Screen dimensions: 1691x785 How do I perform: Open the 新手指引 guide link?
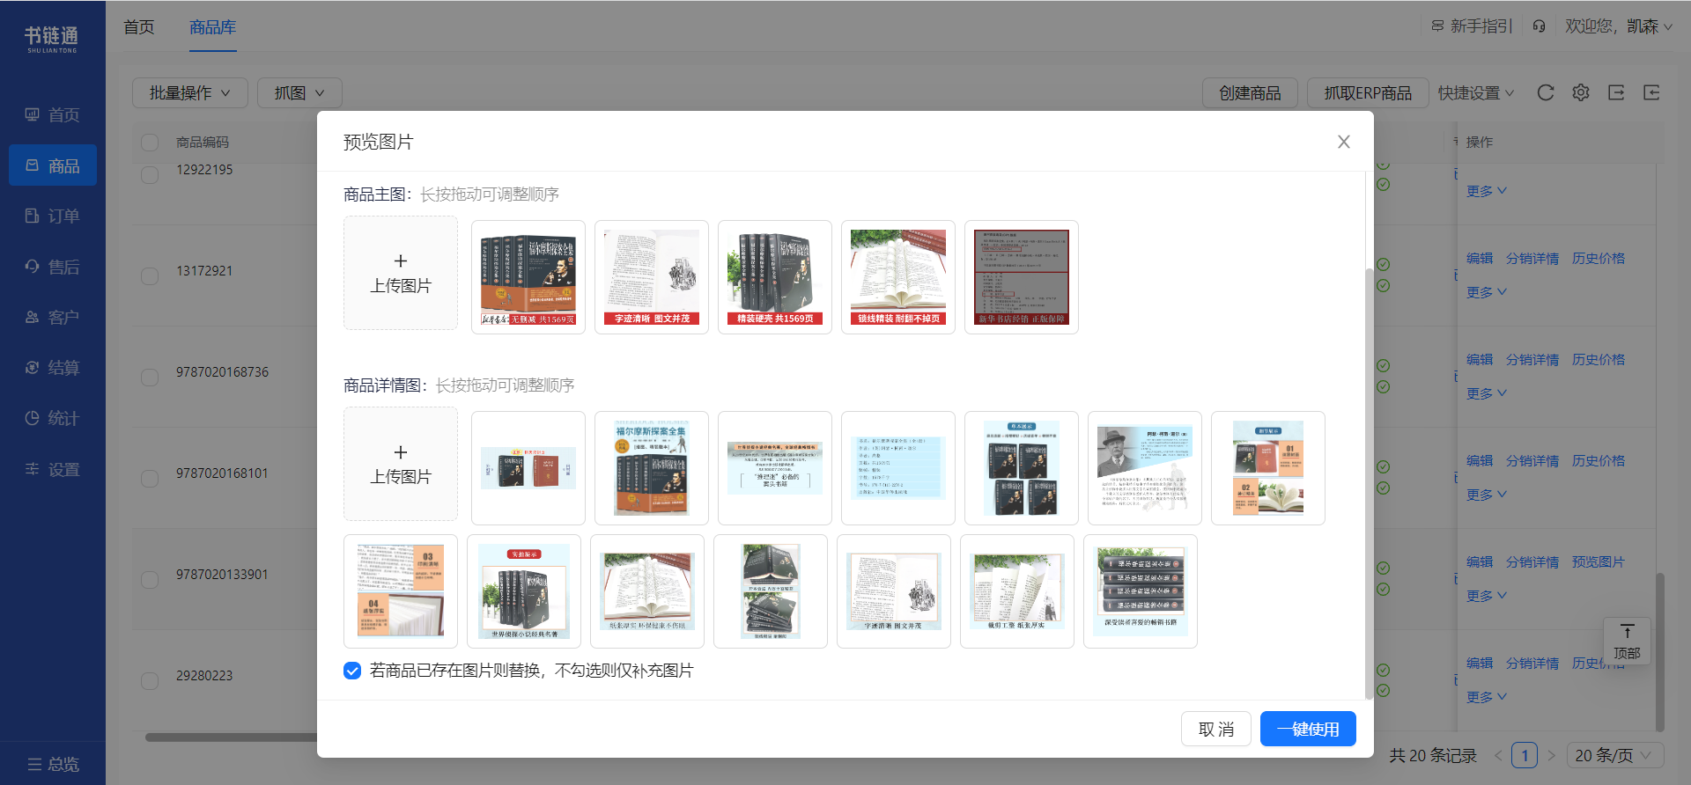1472,26
